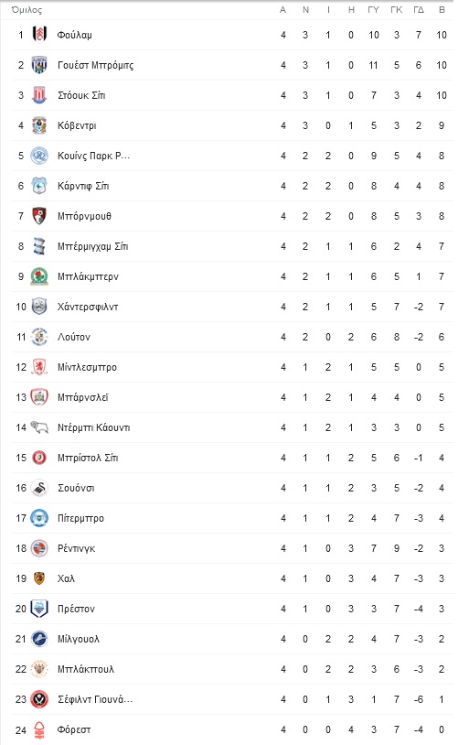Click the West Bromwich crest beside Γουέστ Μπρόμιτς

(x=39, y=65)
